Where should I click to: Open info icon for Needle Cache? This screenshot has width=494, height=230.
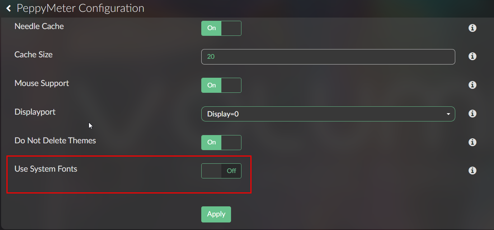[x=472, y=28]
